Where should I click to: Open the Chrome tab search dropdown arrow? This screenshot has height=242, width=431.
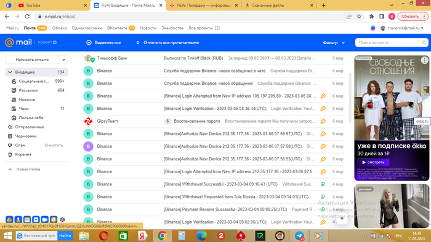coord(392,5)
